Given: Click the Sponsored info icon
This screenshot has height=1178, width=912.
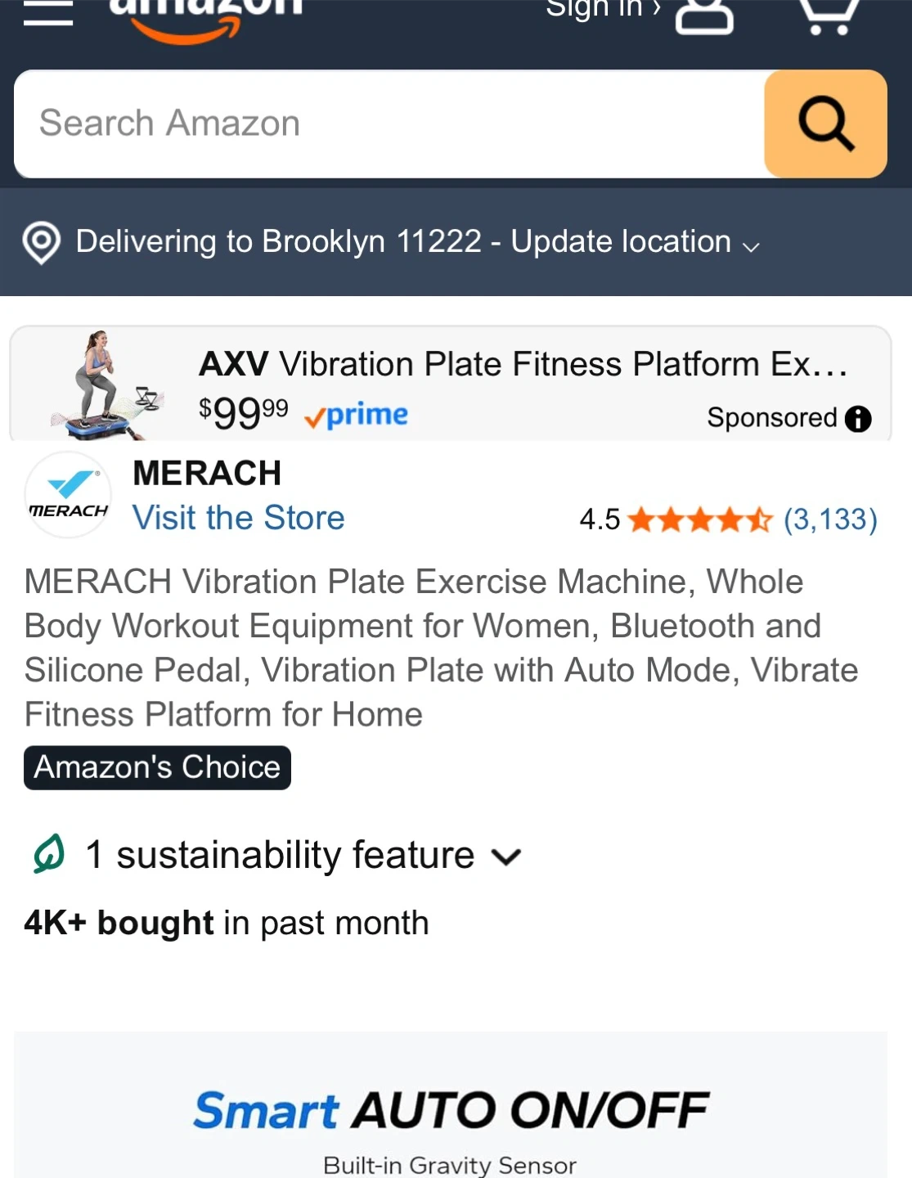Looking at the screenshot, I should pyautogui.click(x=858, y=419).
